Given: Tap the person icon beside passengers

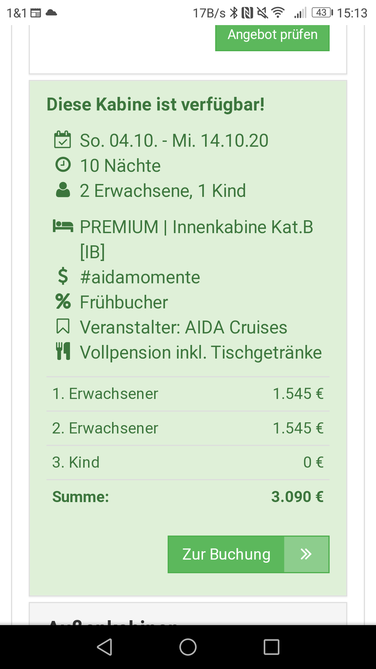Looking at the screenshot, I should click(63, 190).
